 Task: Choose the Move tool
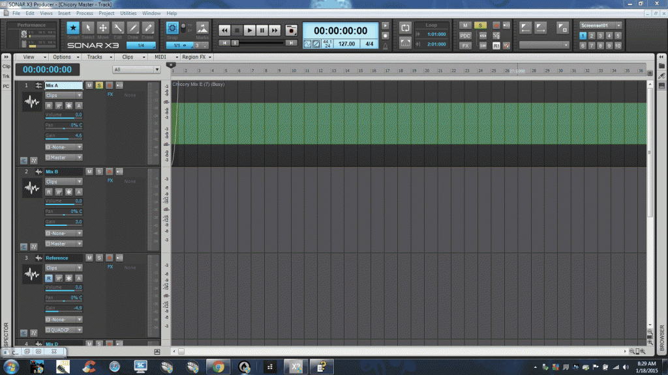103,29
